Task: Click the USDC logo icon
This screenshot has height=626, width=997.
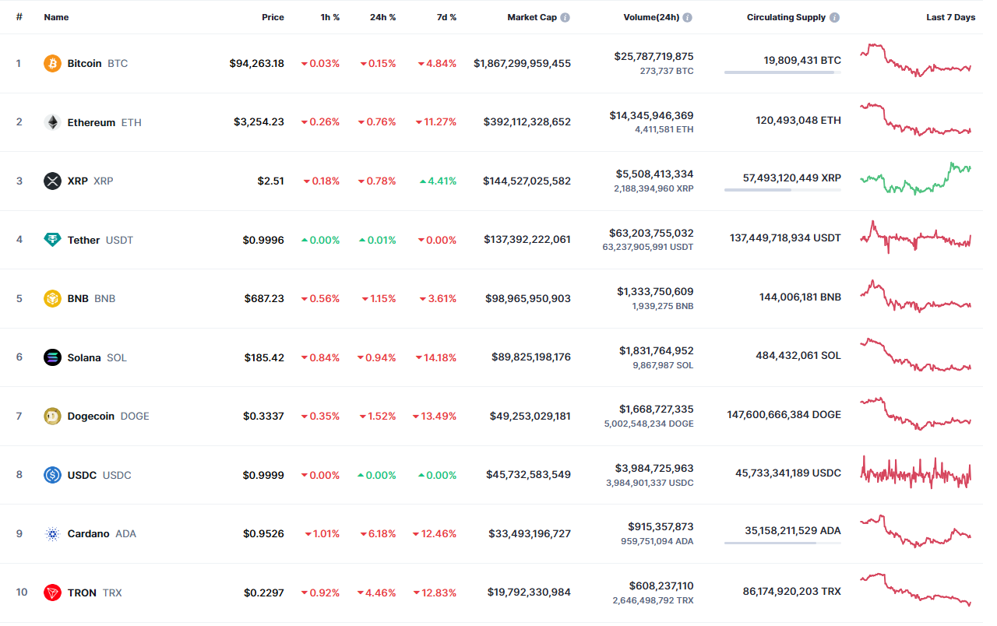Action: point(52,475)
